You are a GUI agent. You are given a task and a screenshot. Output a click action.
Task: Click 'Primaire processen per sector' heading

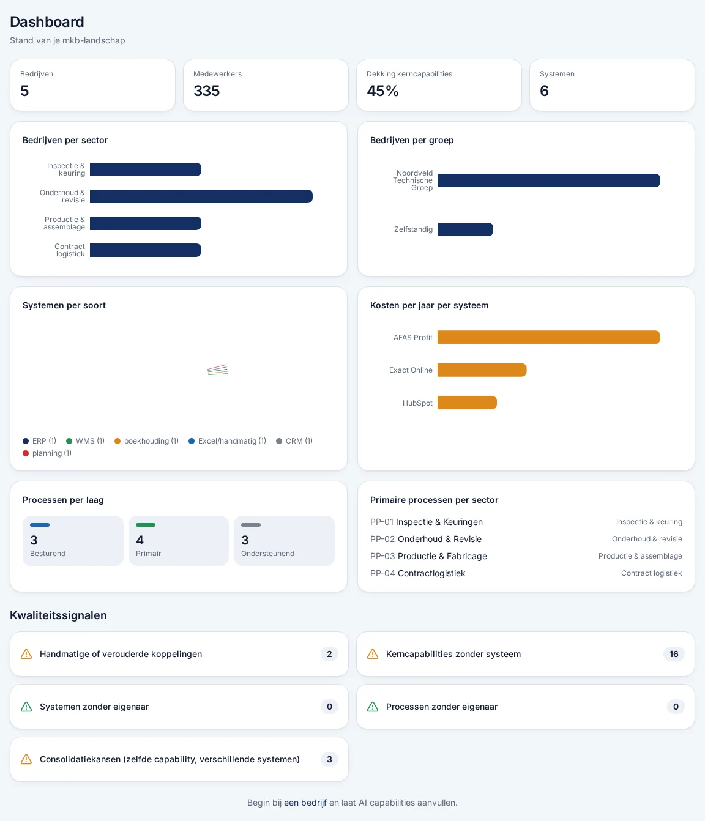coord(435,500)
